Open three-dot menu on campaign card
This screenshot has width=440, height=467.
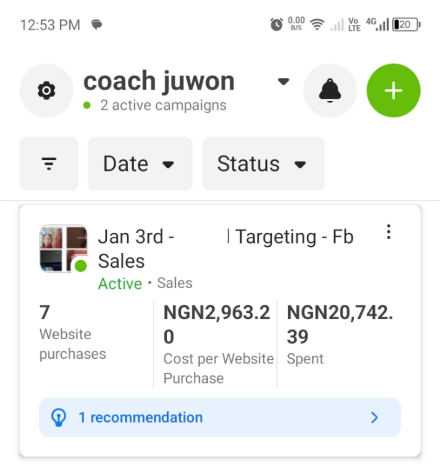(x=388, y=232)
